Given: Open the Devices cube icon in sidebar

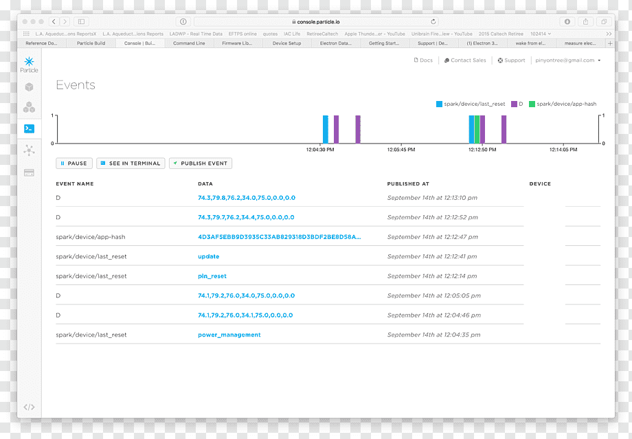Looking at the screenshot, I should [29, 87].
